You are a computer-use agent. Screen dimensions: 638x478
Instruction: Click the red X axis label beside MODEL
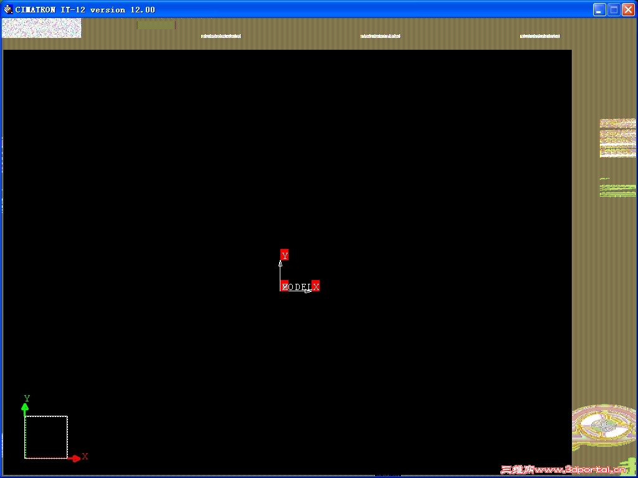coord(316,286)
